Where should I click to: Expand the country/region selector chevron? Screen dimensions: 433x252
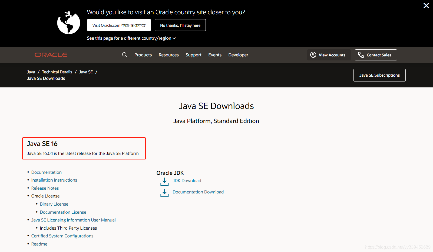coord(174,38)
